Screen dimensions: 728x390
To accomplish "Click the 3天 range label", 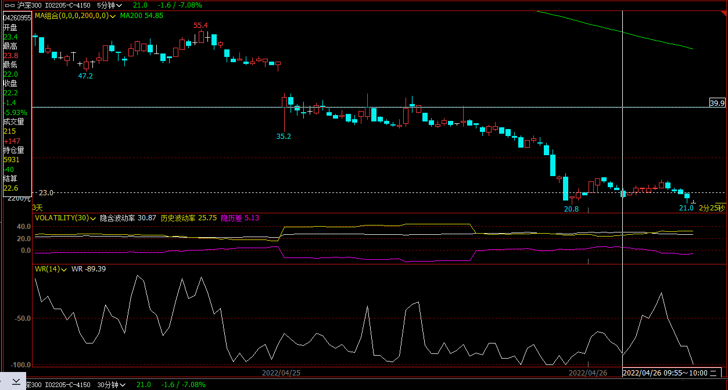I will pos(37,207).
